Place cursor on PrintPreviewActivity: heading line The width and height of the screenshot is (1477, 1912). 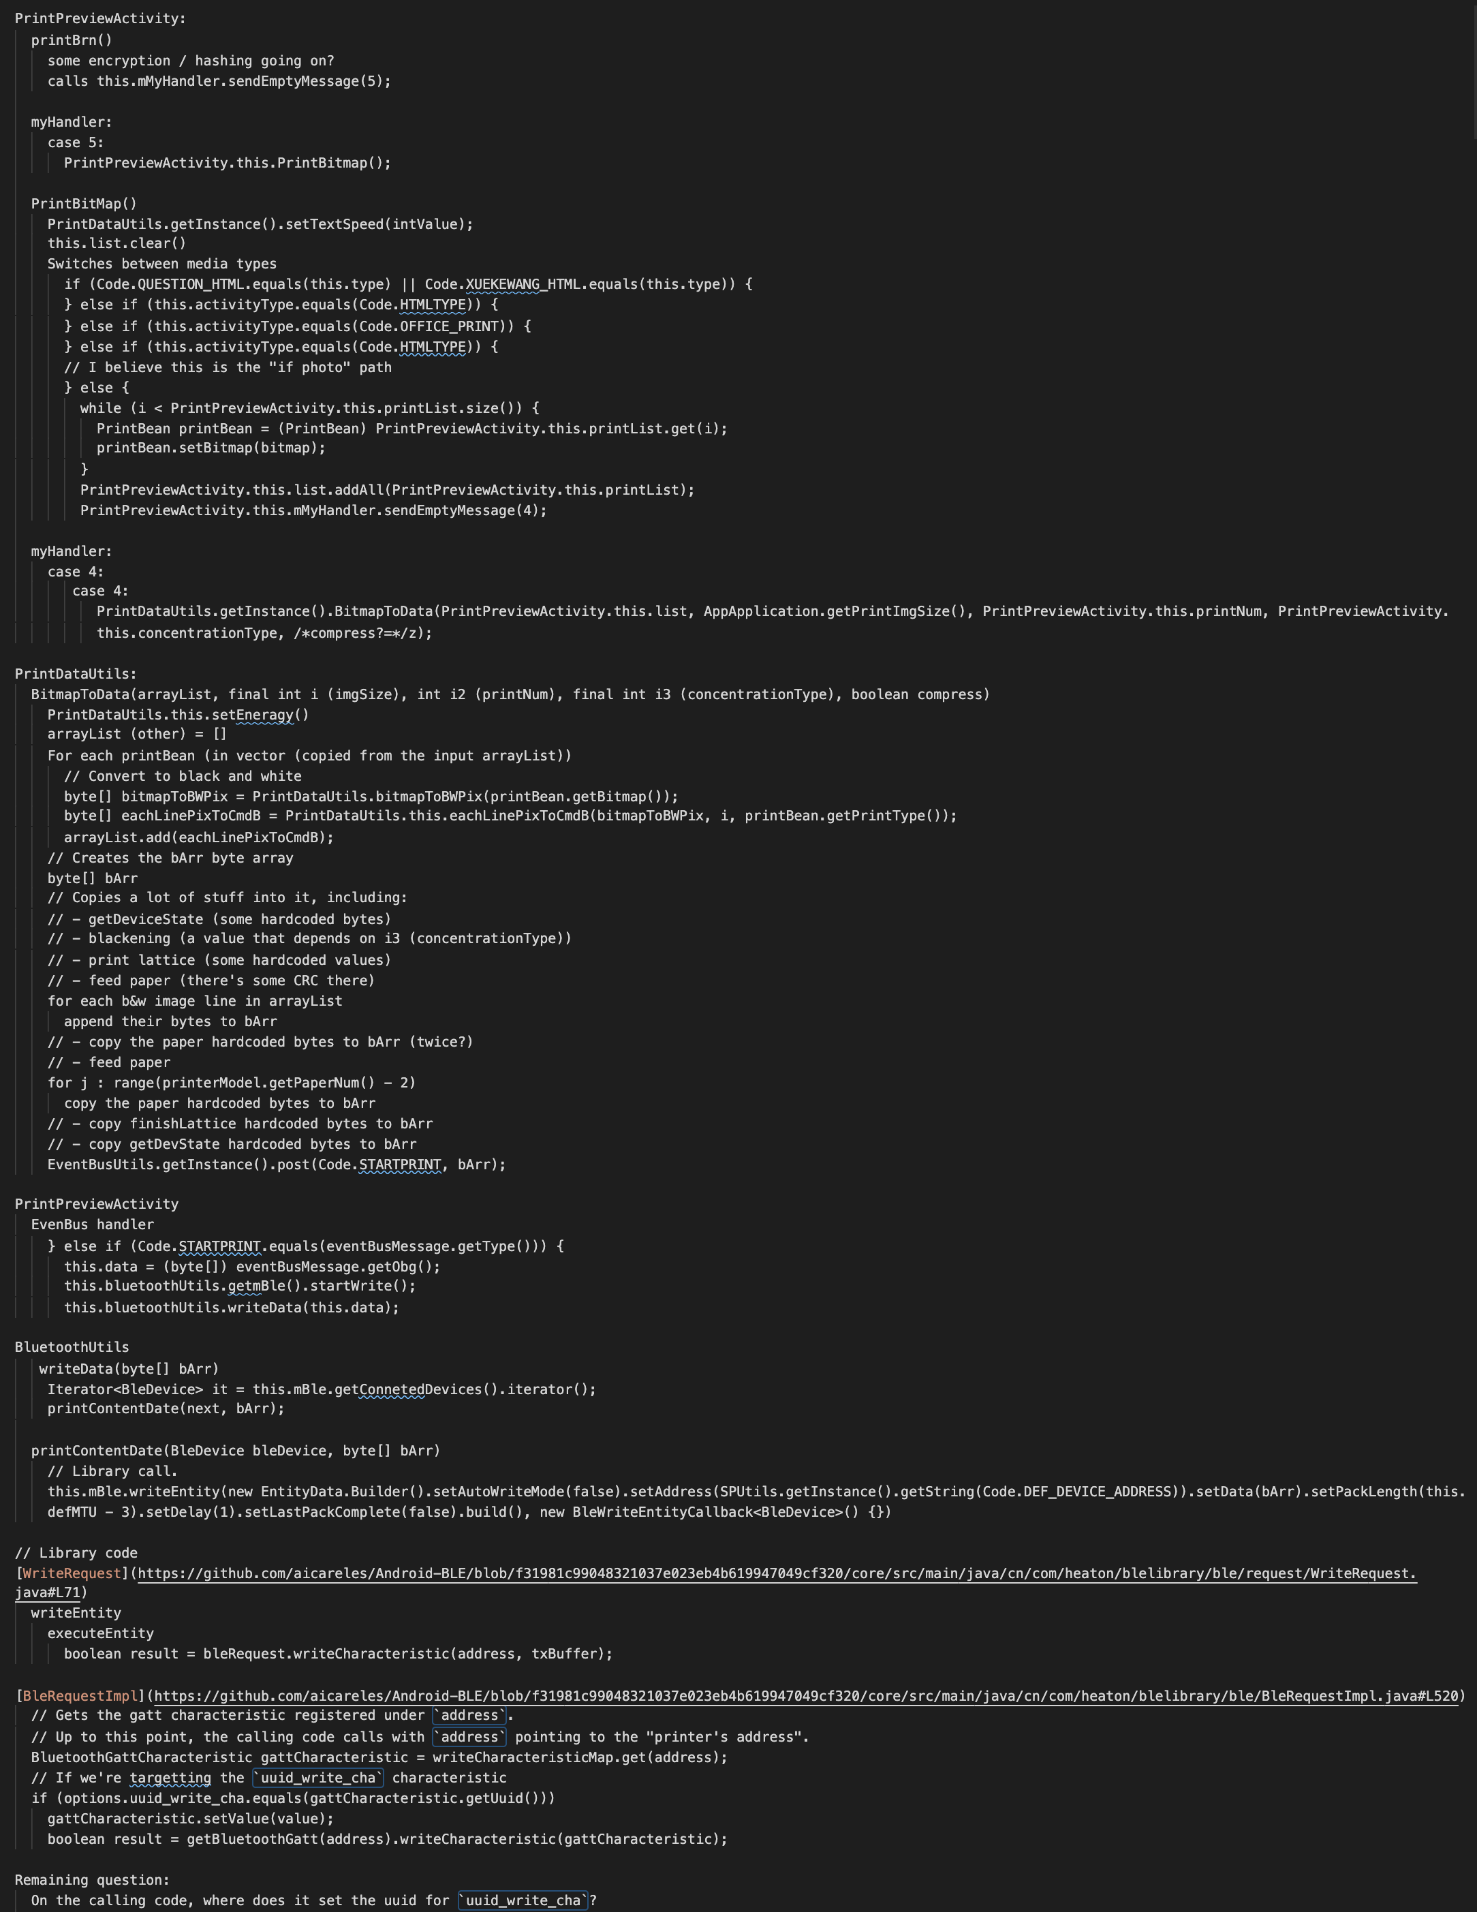pos(101,18)
